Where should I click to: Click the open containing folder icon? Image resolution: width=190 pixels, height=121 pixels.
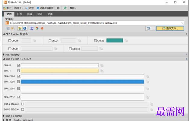pos(20,28)
